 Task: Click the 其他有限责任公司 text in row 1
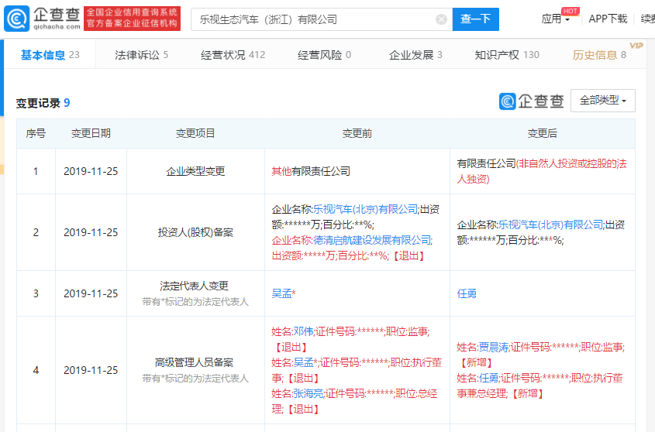point(311,171)
